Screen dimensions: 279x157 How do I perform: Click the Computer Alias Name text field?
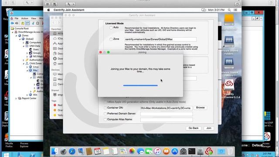(x=167, y=119)
